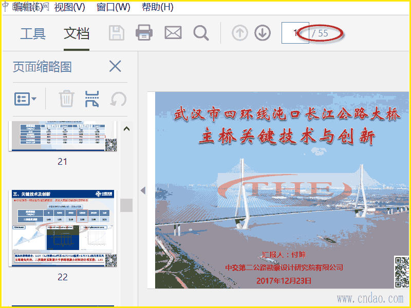411x308 pixels.
Task: Click the scissors-style icon beside the trash
Action: click(x=92, y=99)
